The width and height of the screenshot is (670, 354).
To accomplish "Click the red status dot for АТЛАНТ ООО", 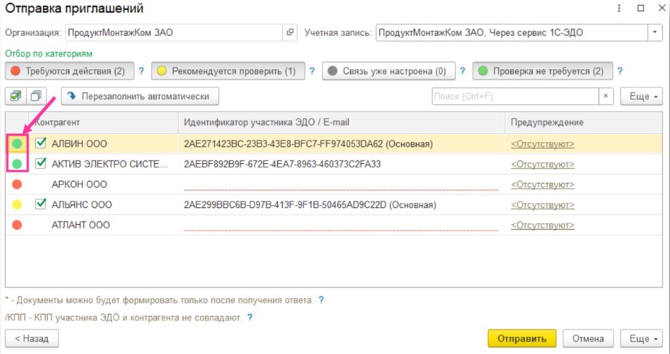I will [17, 225].
